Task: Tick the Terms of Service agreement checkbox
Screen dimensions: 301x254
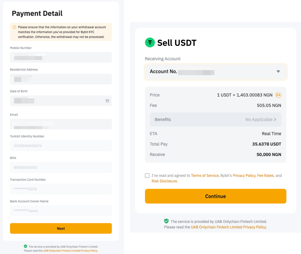Action: (147, 175)
